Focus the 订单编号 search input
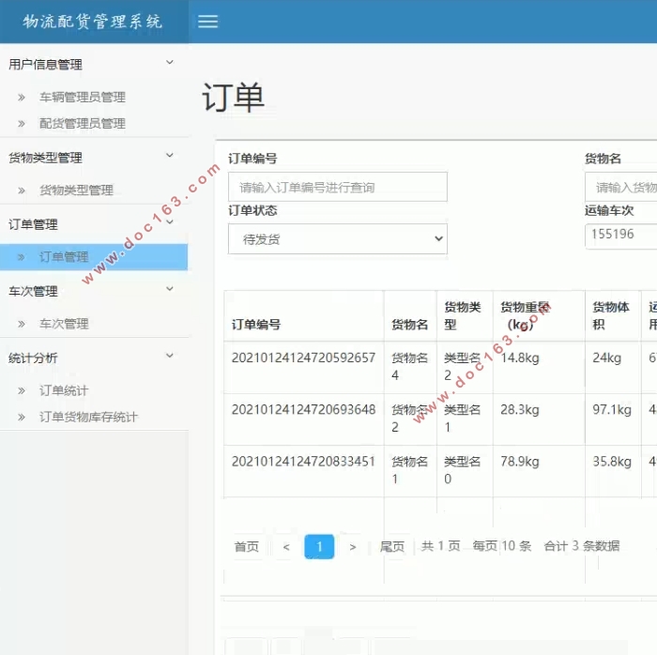 tap(338, 187)
